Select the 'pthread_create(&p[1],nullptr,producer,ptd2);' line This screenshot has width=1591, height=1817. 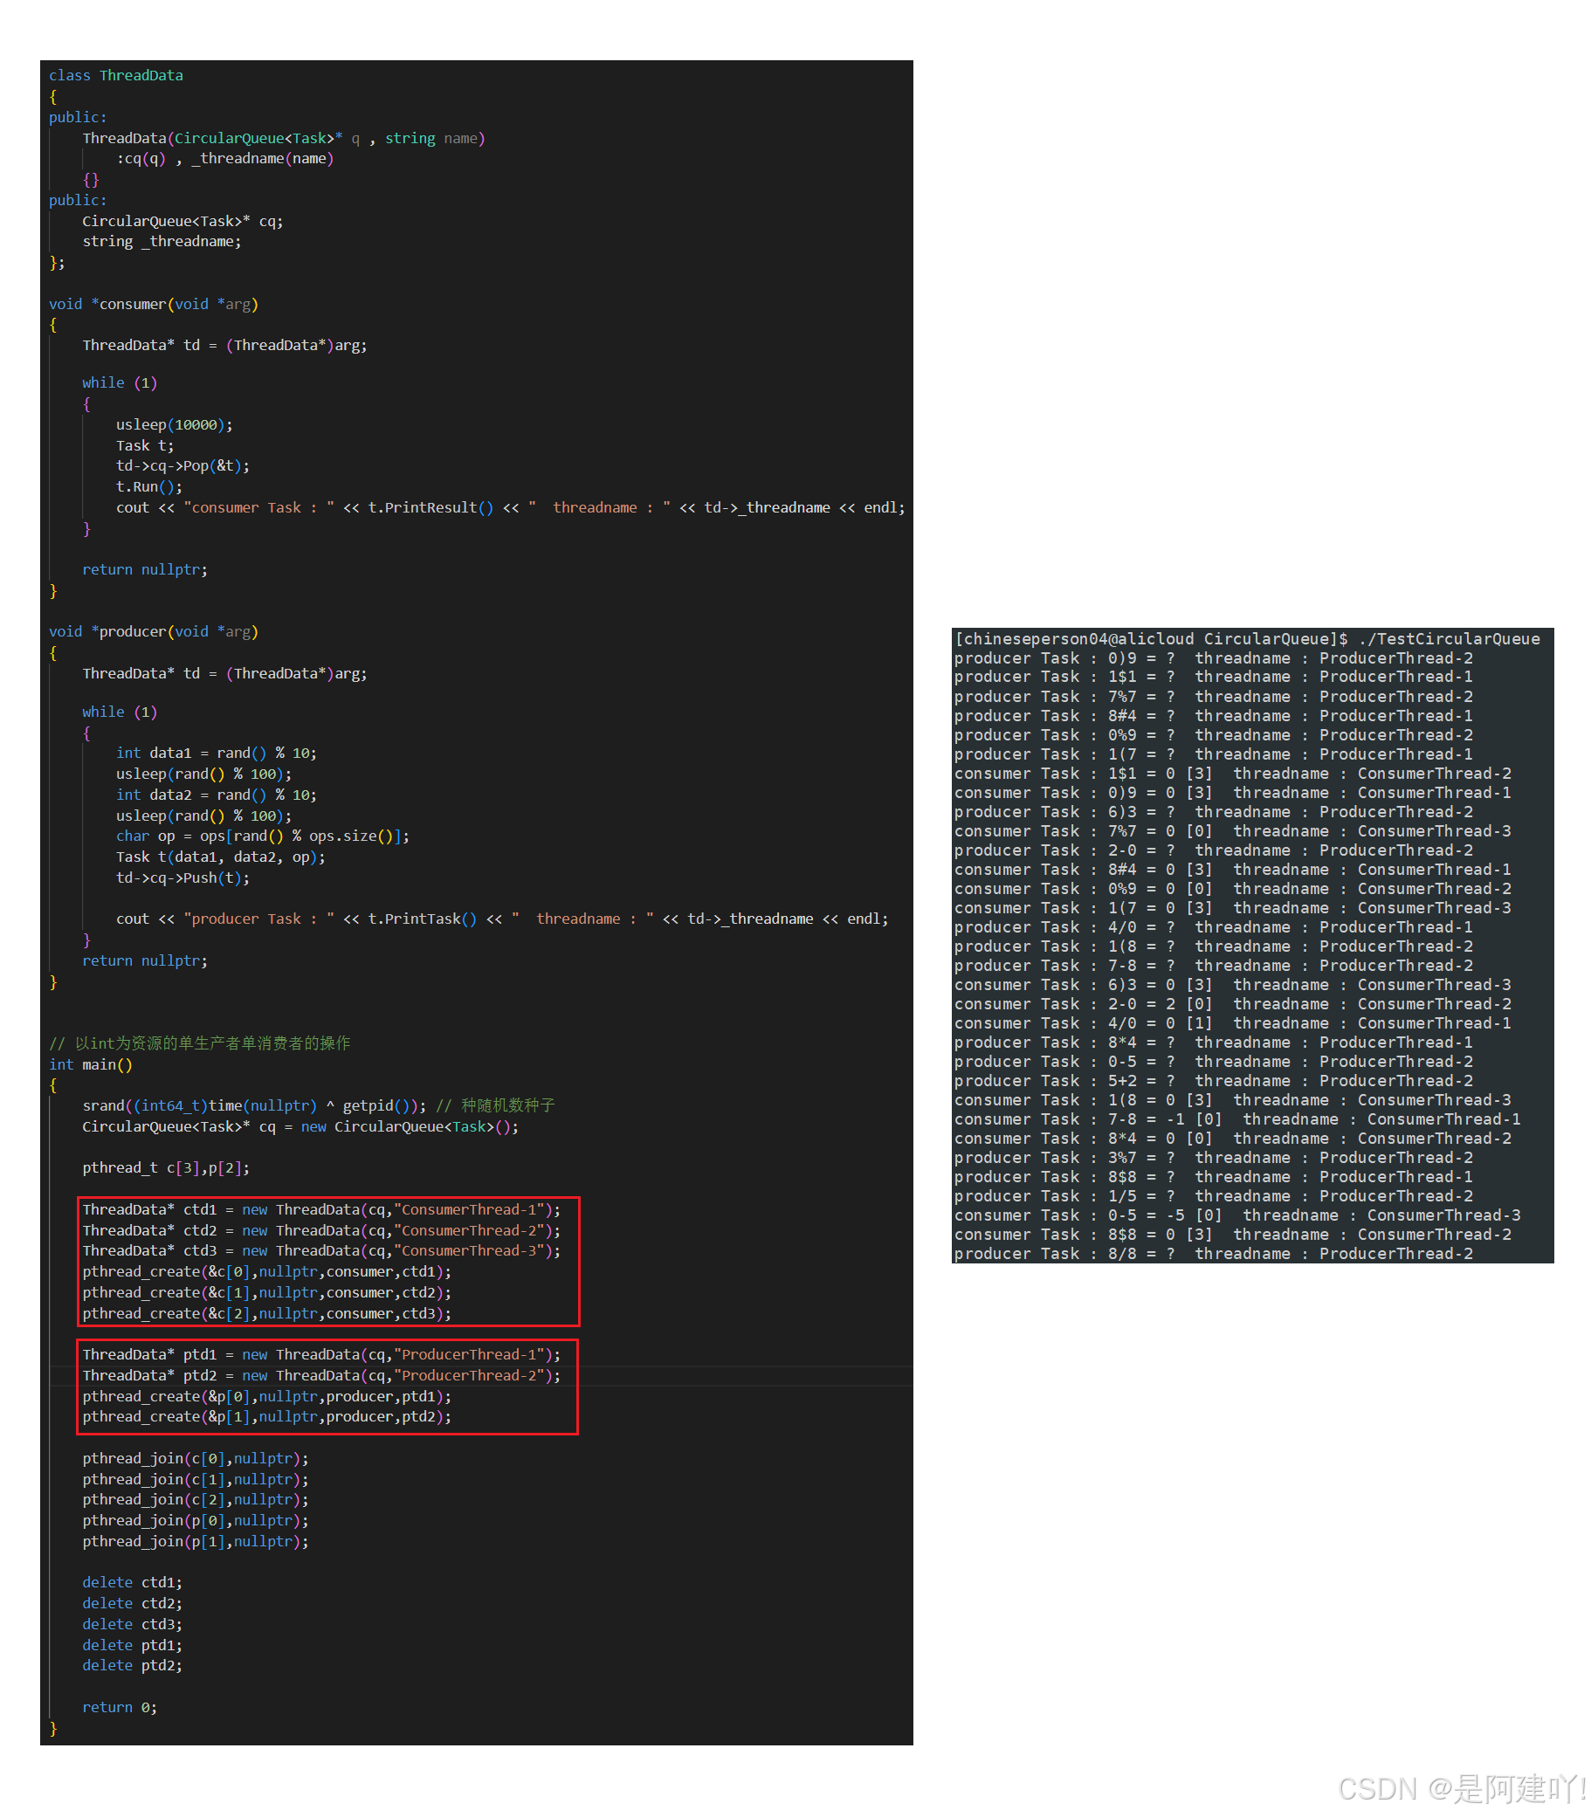[x=266, y=1417]
